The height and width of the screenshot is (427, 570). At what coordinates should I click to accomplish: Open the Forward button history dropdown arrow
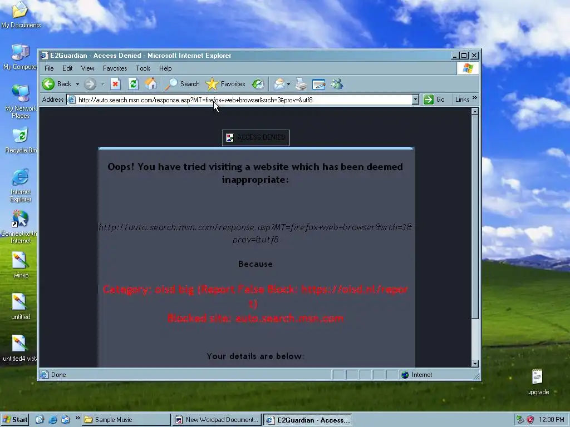pyautogui.click(x=103, y=85)
